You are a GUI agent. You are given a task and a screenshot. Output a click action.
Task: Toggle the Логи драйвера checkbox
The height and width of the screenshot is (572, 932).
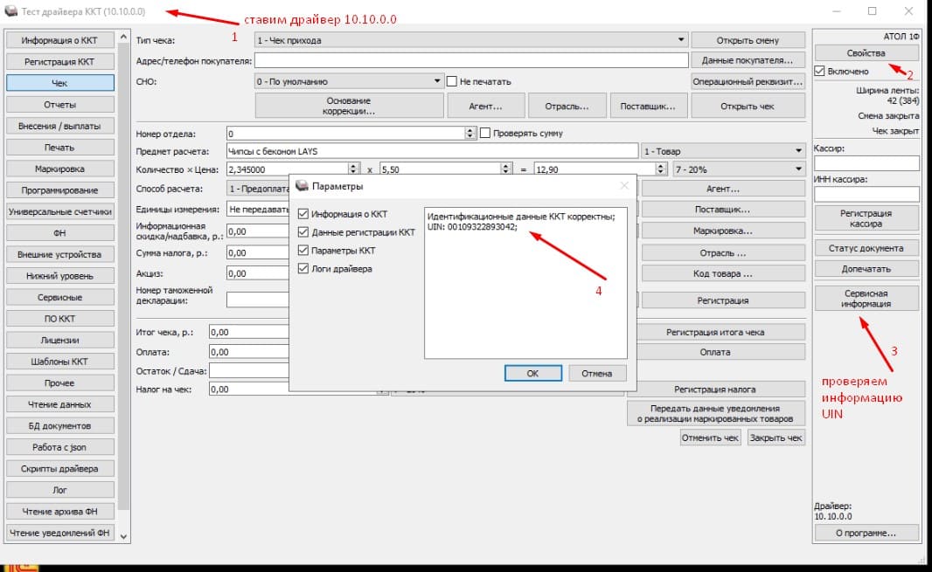(x=303, y=268)
